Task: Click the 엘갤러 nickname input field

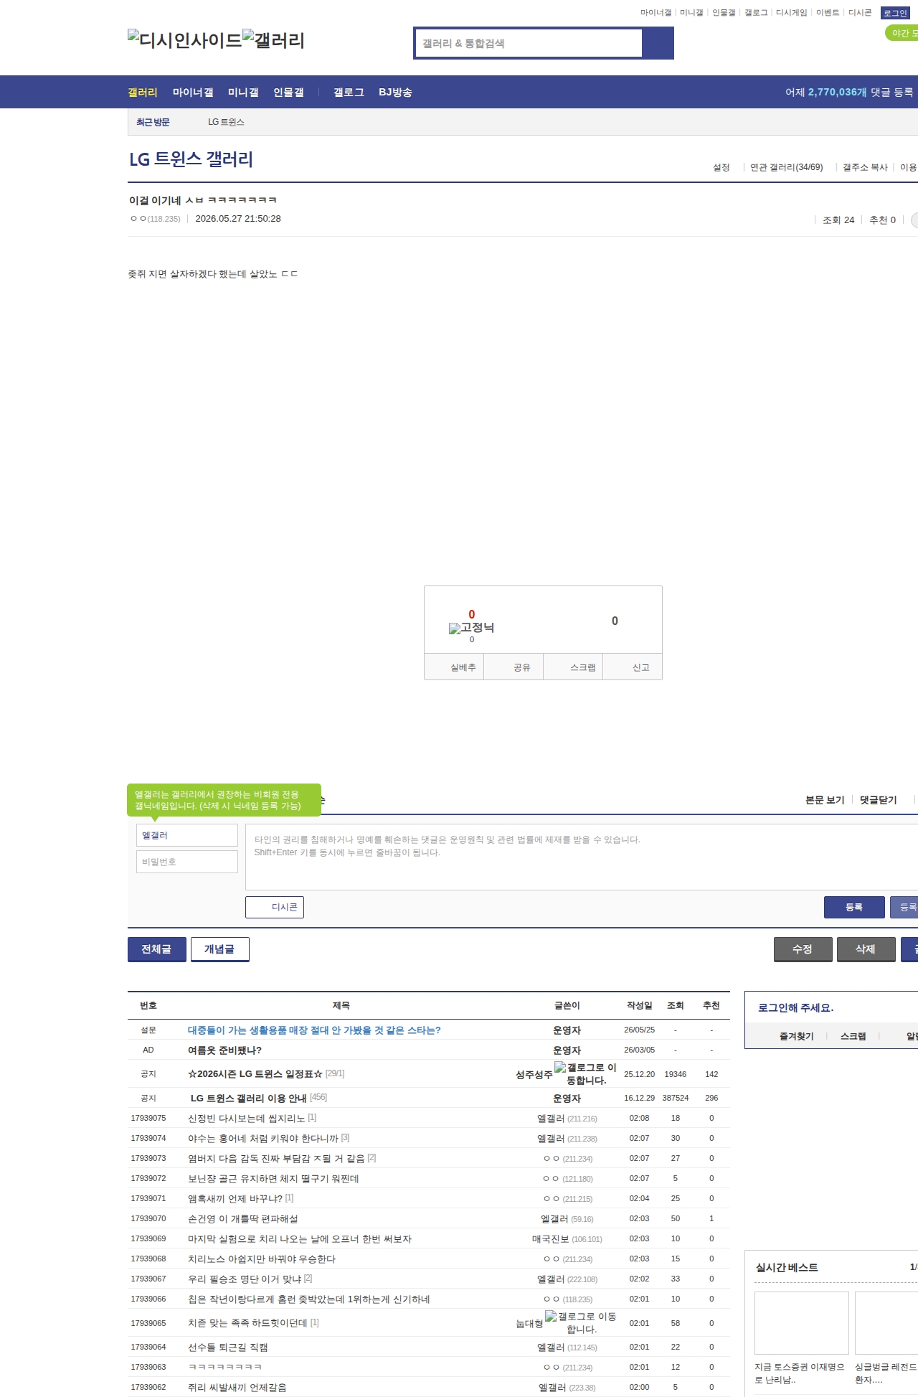Action: 186,835
